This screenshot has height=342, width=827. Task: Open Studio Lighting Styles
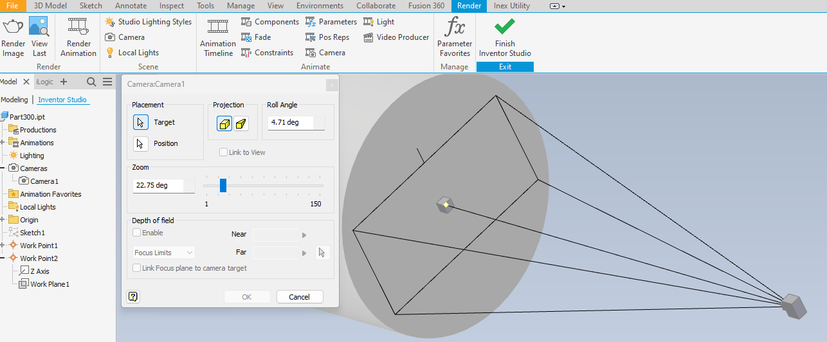coord(148,22)
